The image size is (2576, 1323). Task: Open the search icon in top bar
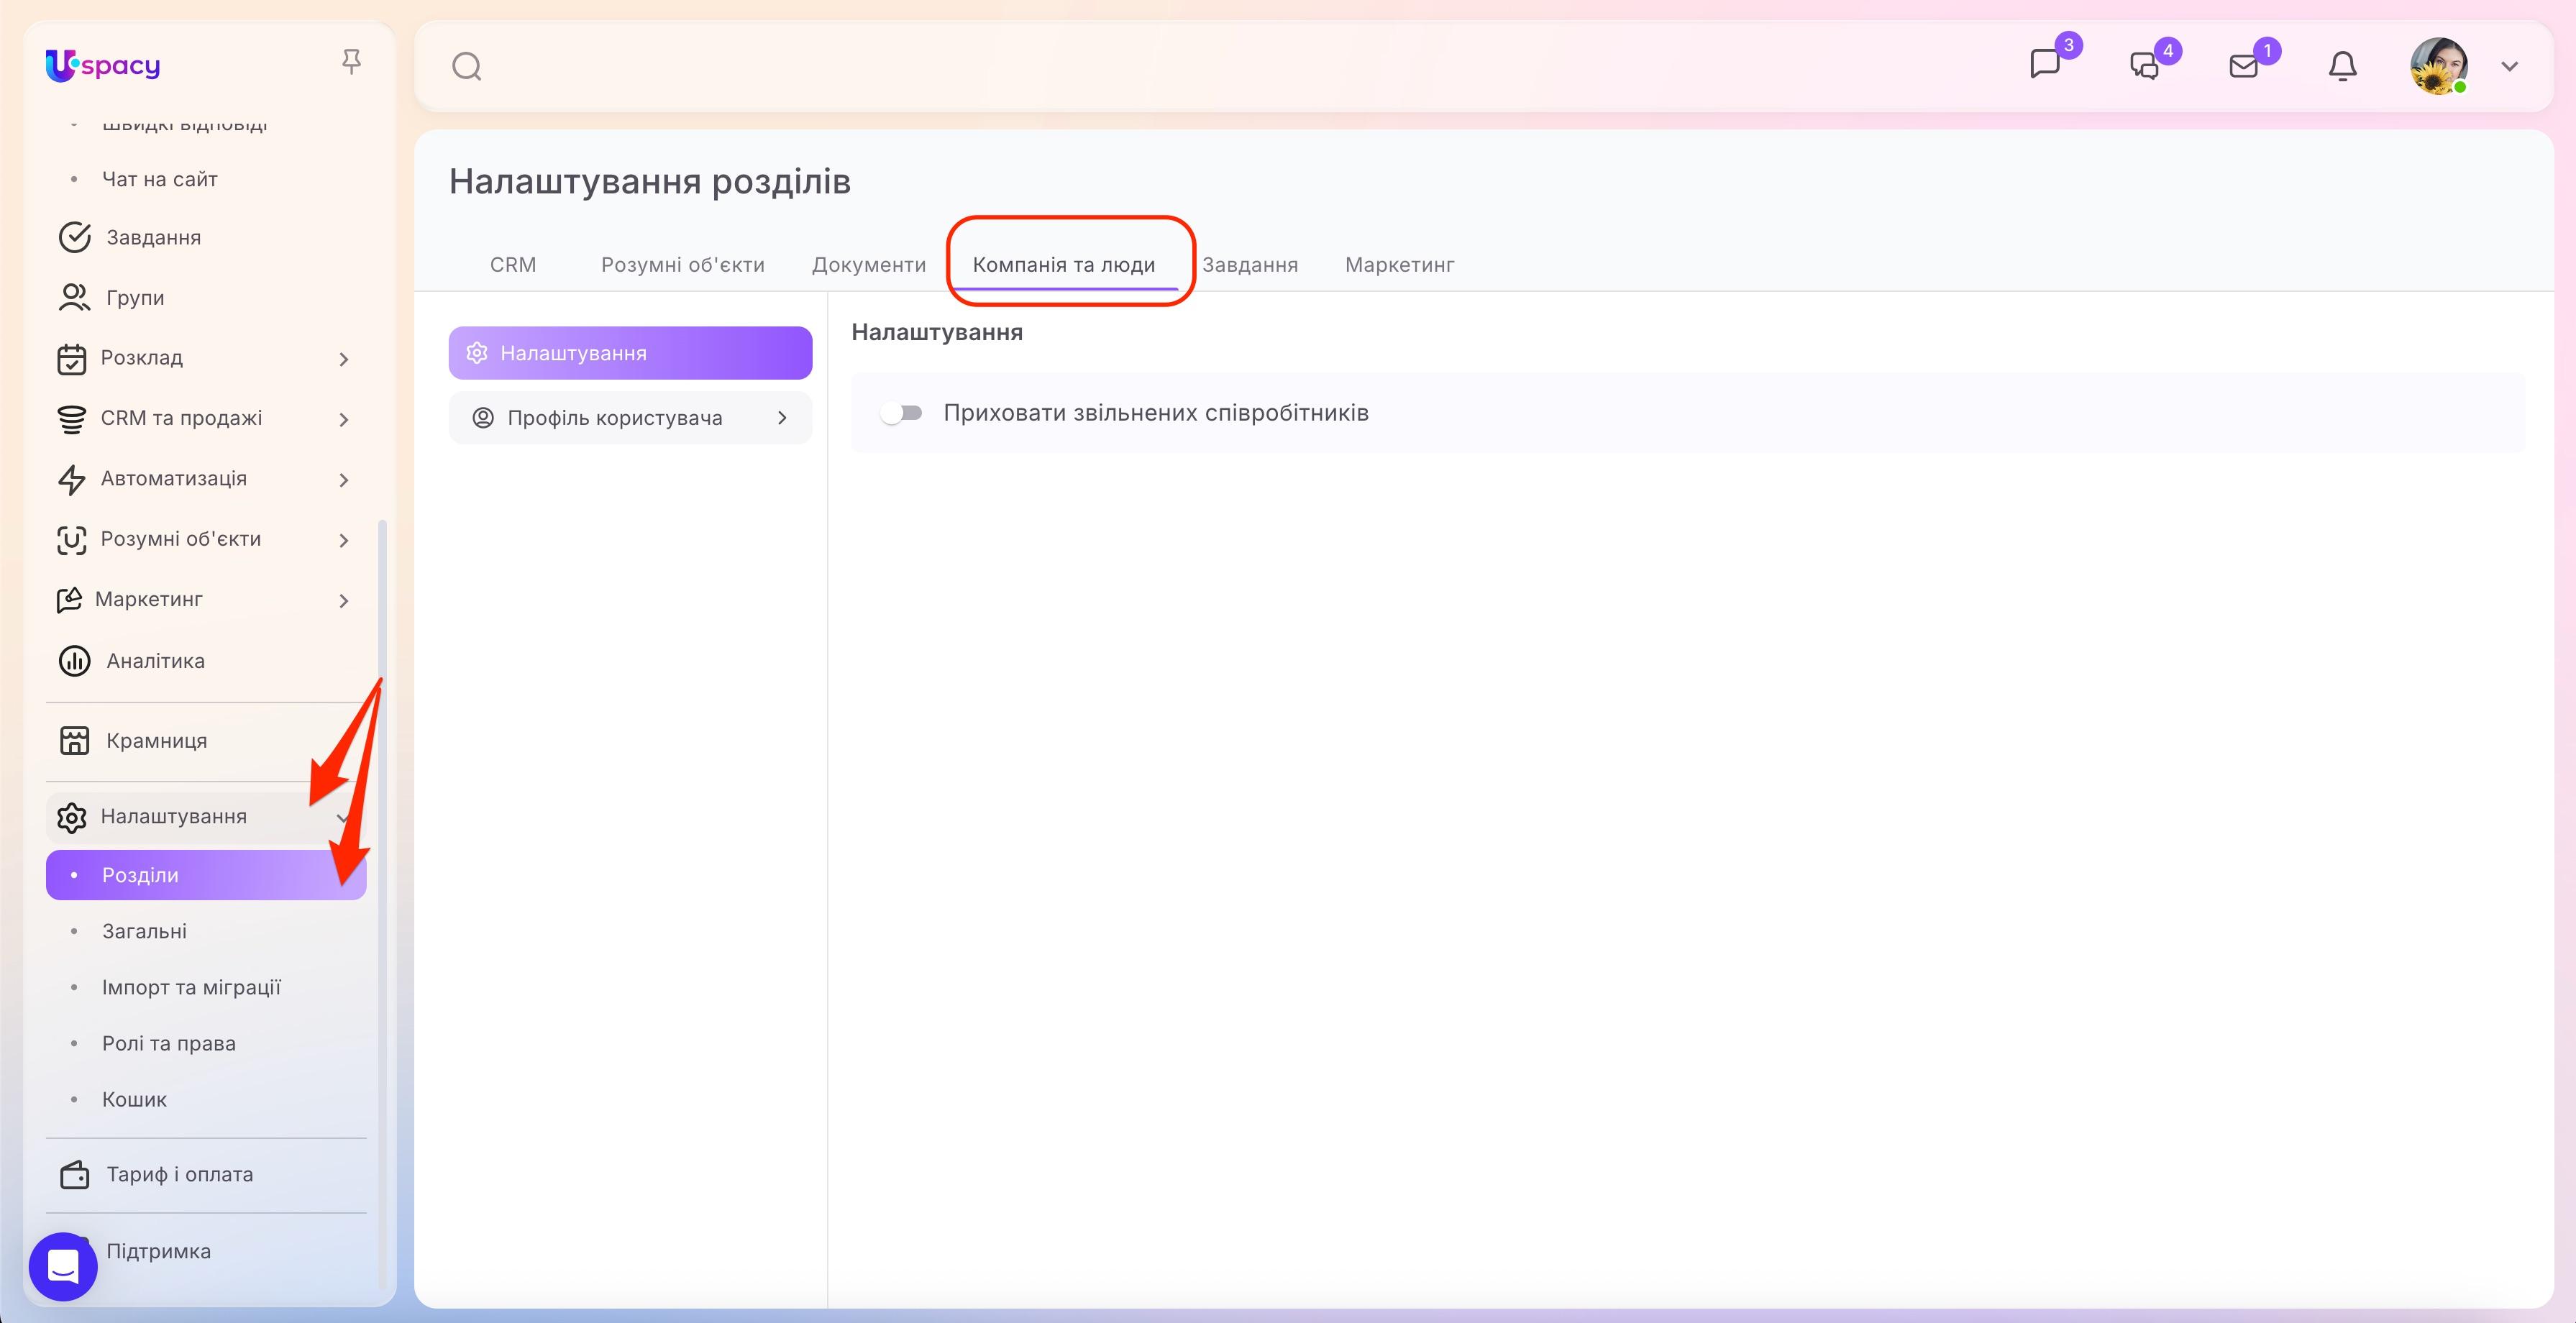pyautogui.click(x=466, y=67)
